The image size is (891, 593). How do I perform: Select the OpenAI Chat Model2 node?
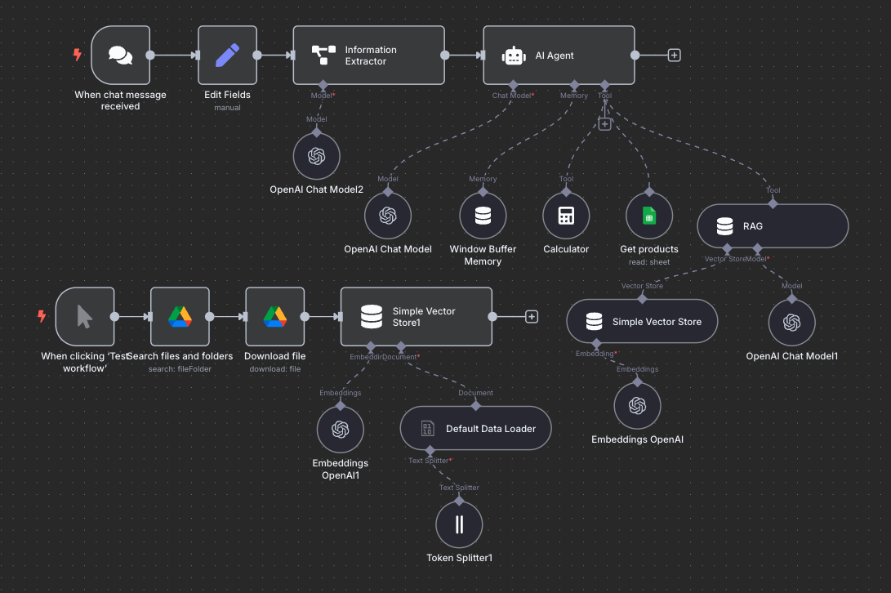point(317,156)
